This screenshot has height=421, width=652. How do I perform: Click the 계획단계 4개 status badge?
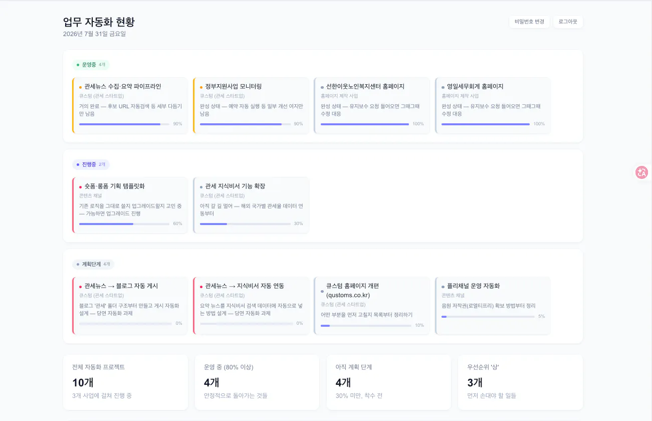click(93, 264)
